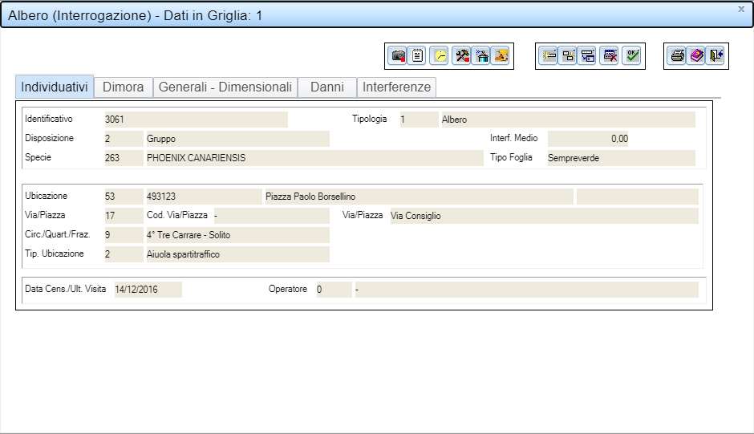Select the Data Cens./Ult. Visita date field
This screenshot has width=754, height=434.
147,290
